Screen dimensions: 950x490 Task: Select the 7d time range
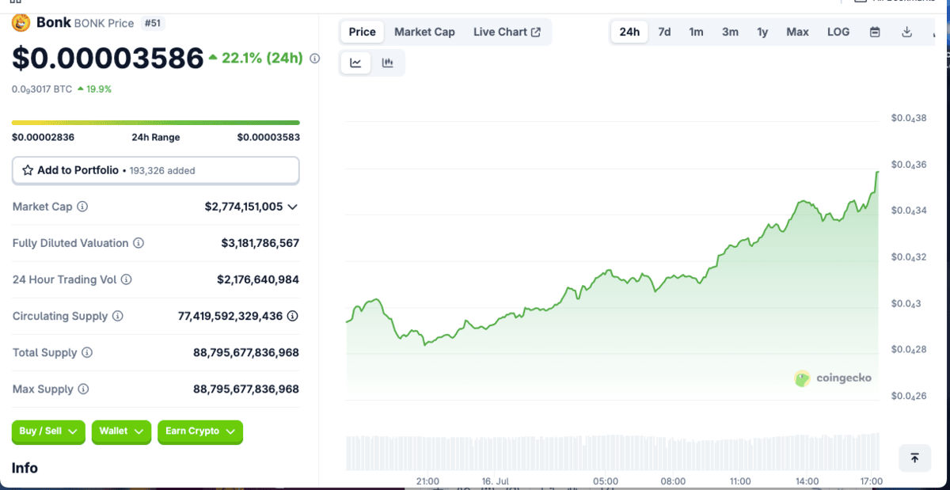click(664, 32)
